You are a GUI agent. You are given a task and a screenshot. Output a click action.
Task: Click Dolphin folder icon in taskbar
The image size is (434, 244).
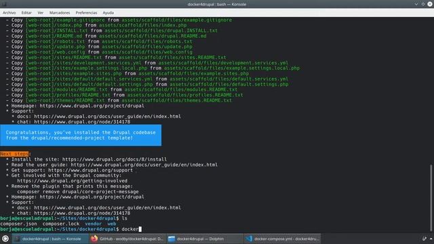[172, 239]
